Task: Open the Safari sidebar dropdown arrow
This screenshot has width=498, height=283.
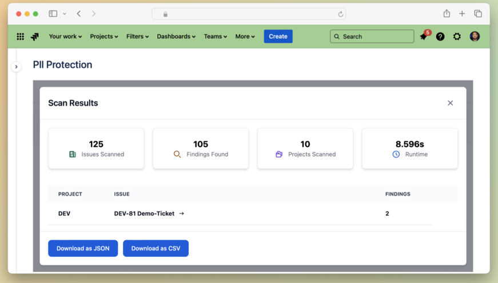Action: click(65, 14)
